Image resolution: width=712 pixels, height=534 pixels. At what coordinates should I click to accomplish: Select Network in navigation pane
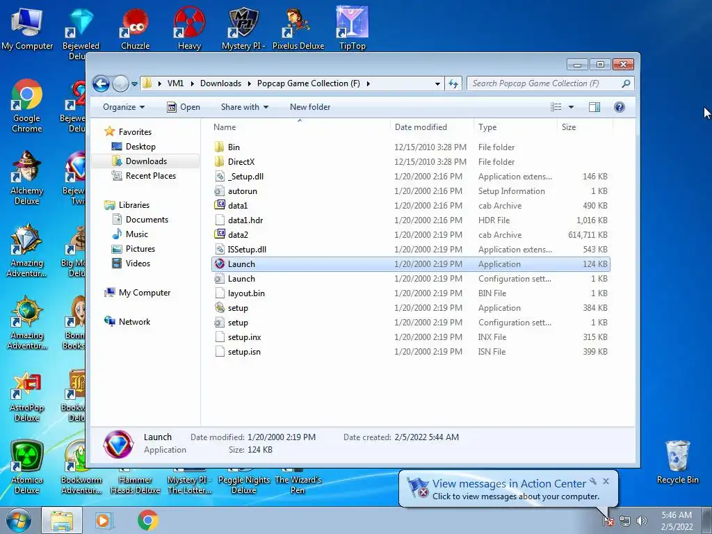[x=134, y=322]
